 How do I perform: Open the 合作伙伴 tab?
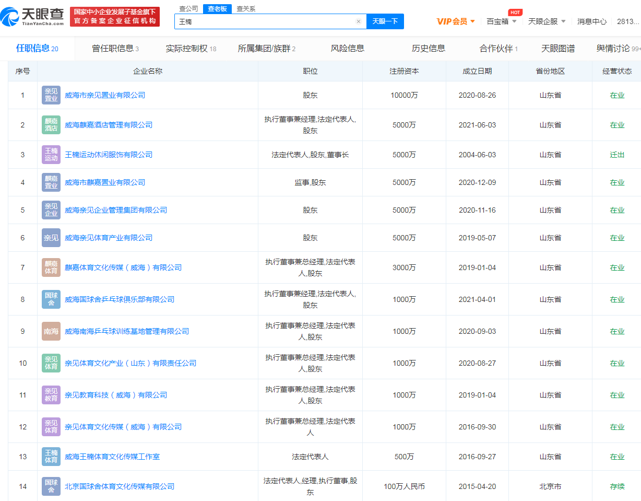[498, 49]
